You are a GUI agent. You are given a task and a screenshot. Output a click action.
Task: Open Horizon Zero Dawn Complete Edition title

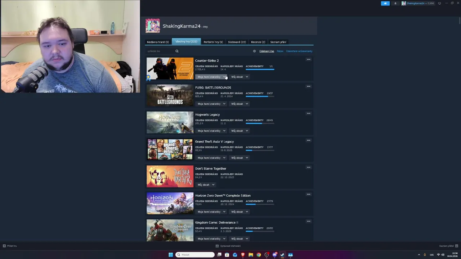[x=223, y=195]
